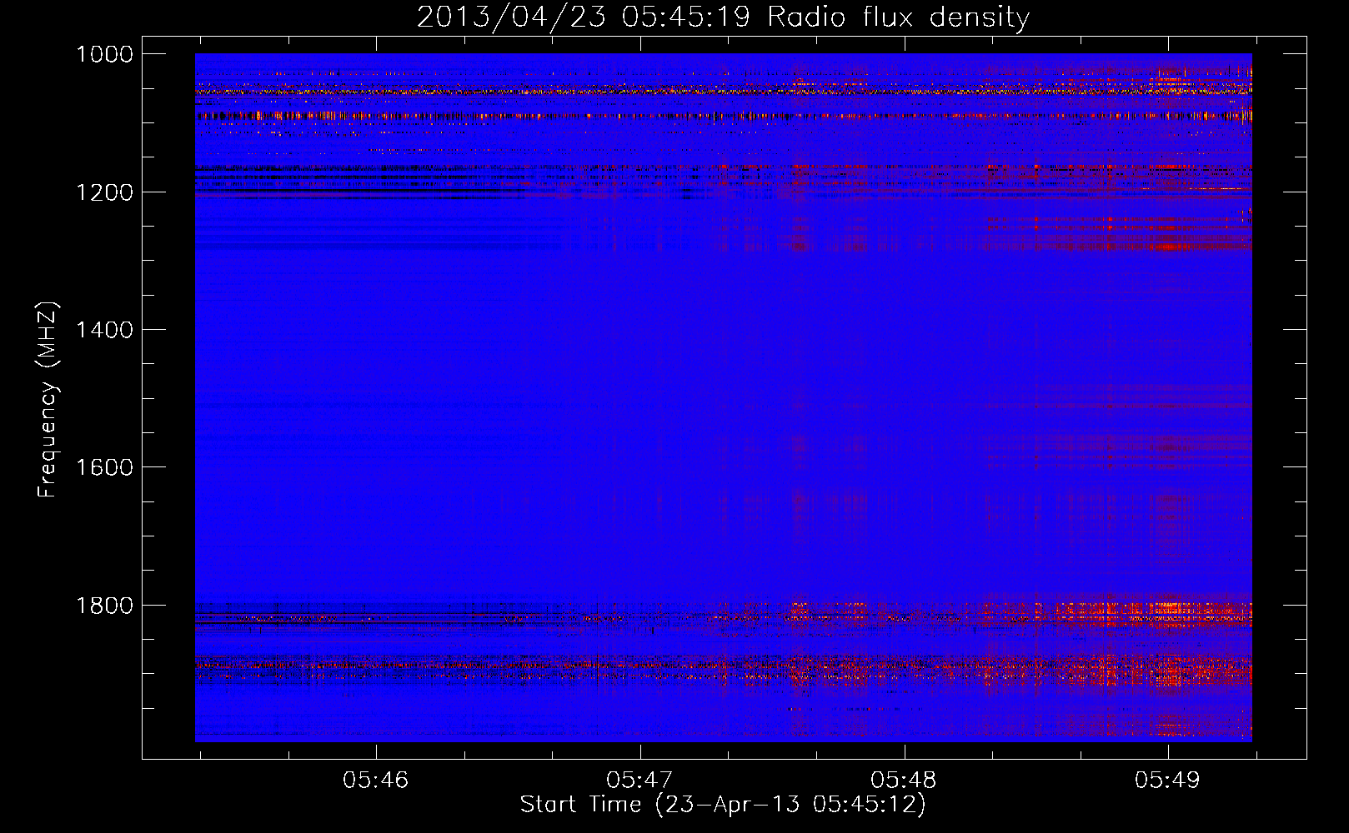Click the 'Start Time (23-Apr-13 05:45:12)' x-axis label
The height and width of the screenshot is (833, 1349).
pos(723,805)
